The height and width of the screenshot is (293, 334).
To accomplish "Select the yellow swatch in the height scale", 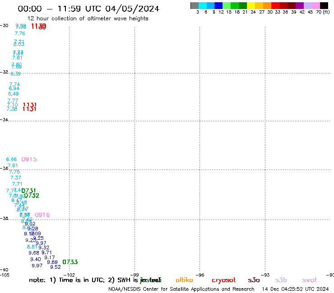I will pos(251,5).
